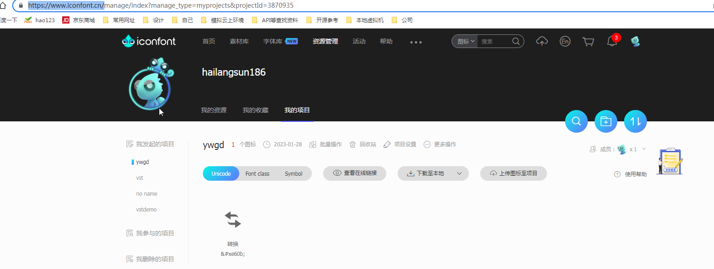Viewport: 714px width, 269px height.
Task: Click the browser URL address bar
Action: [363, 5]
